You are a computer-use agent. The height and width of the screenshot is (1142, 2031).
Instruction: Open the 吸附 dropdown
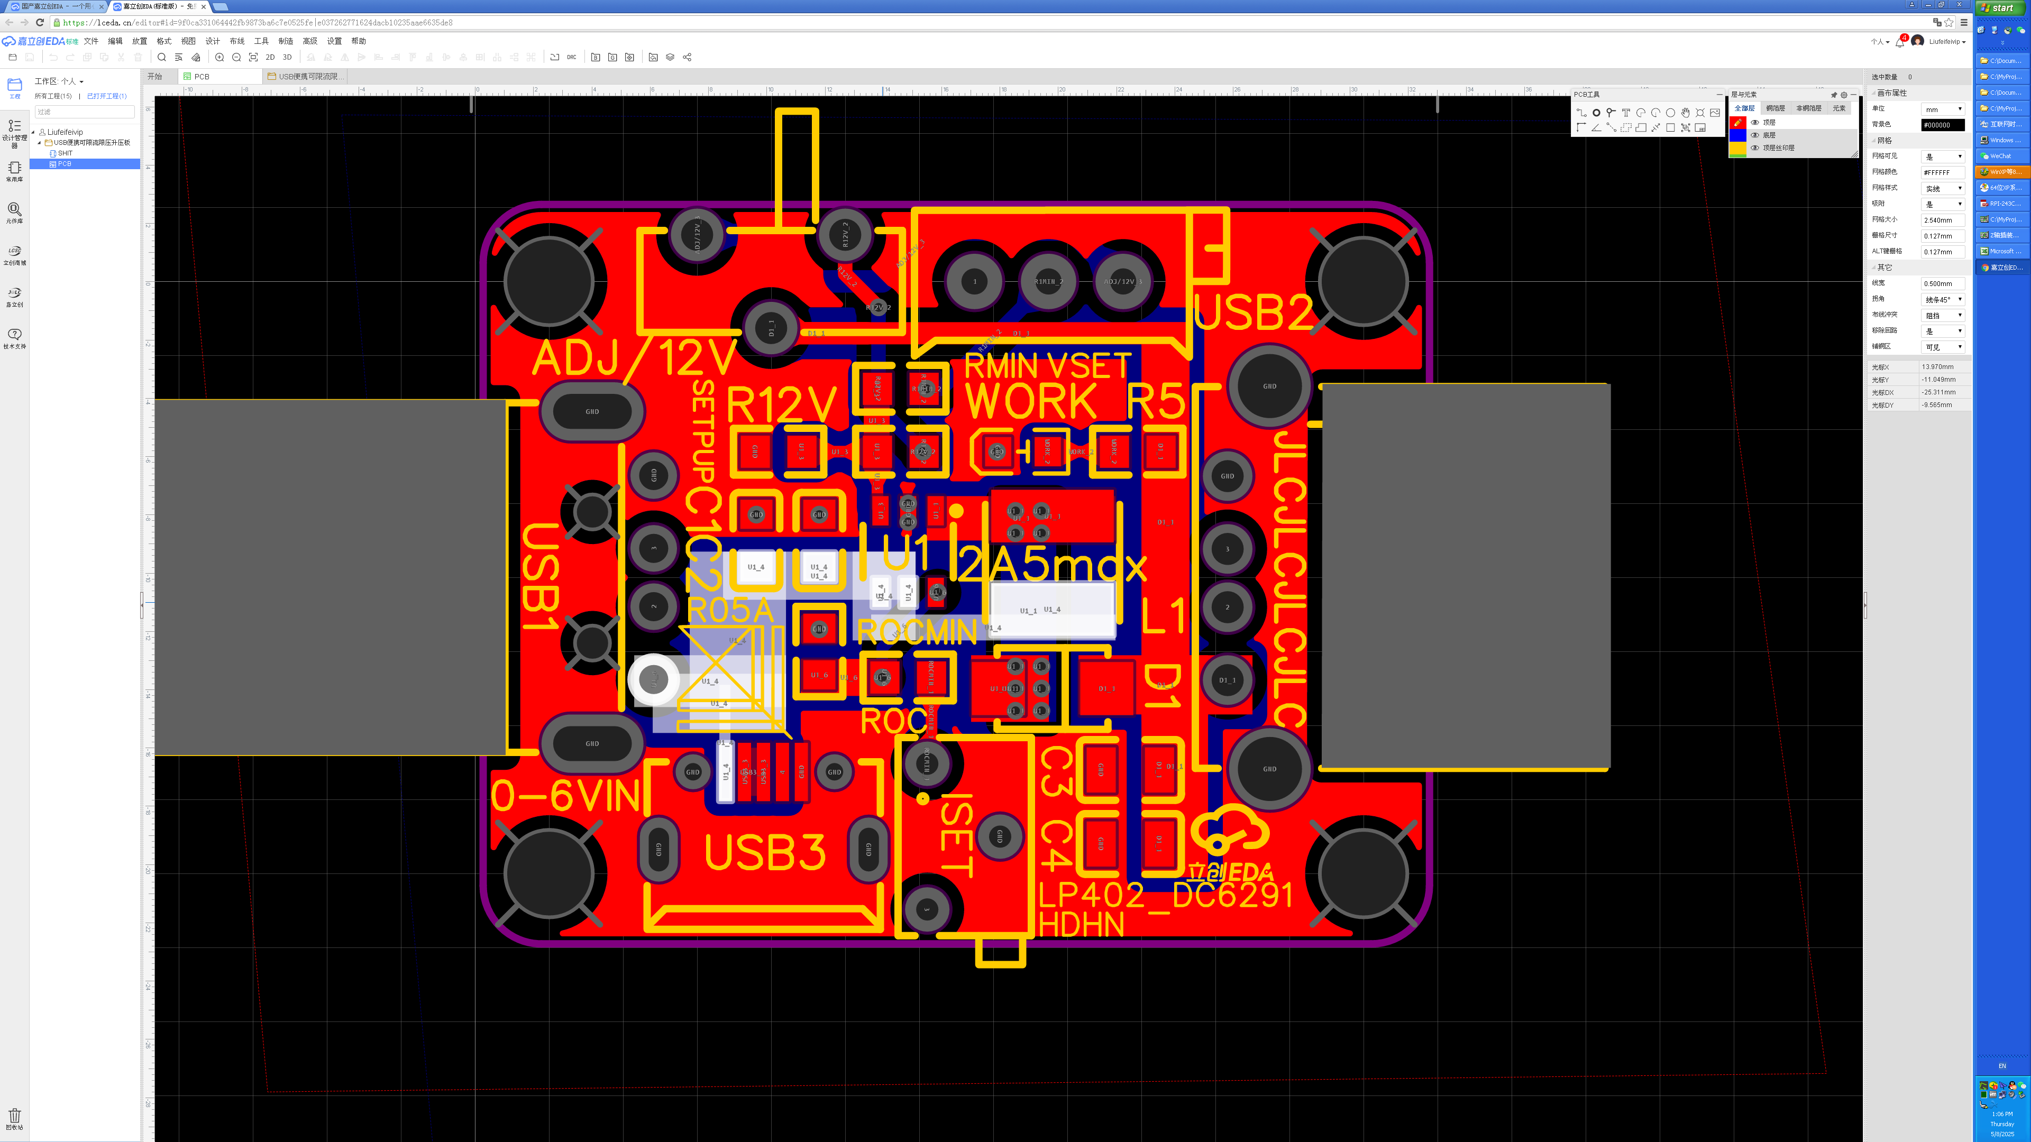click(x=1943, y=204)
